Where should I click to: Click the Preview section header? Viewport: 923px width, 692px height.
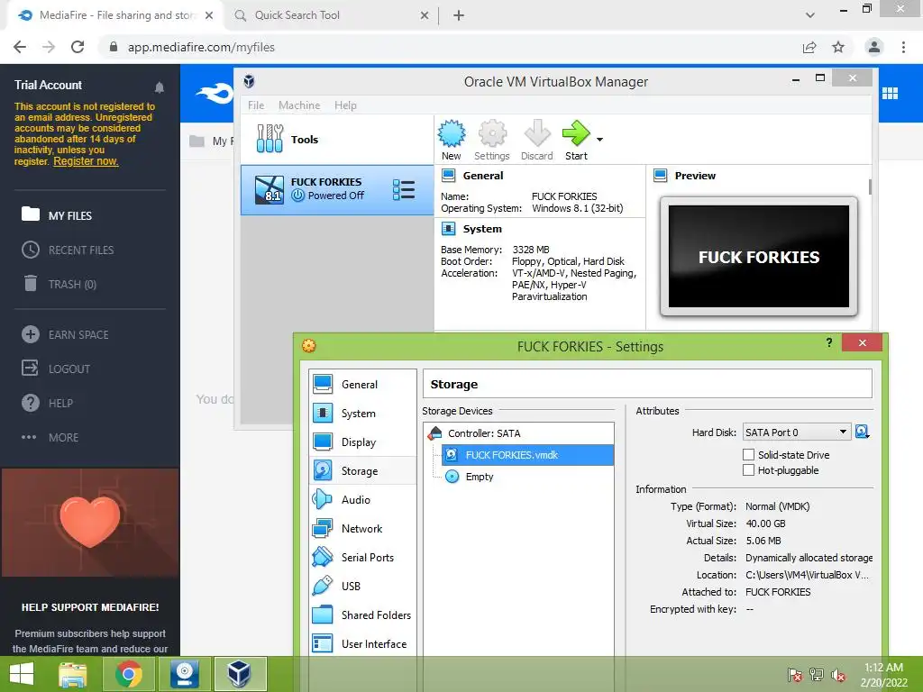(695, 176)
